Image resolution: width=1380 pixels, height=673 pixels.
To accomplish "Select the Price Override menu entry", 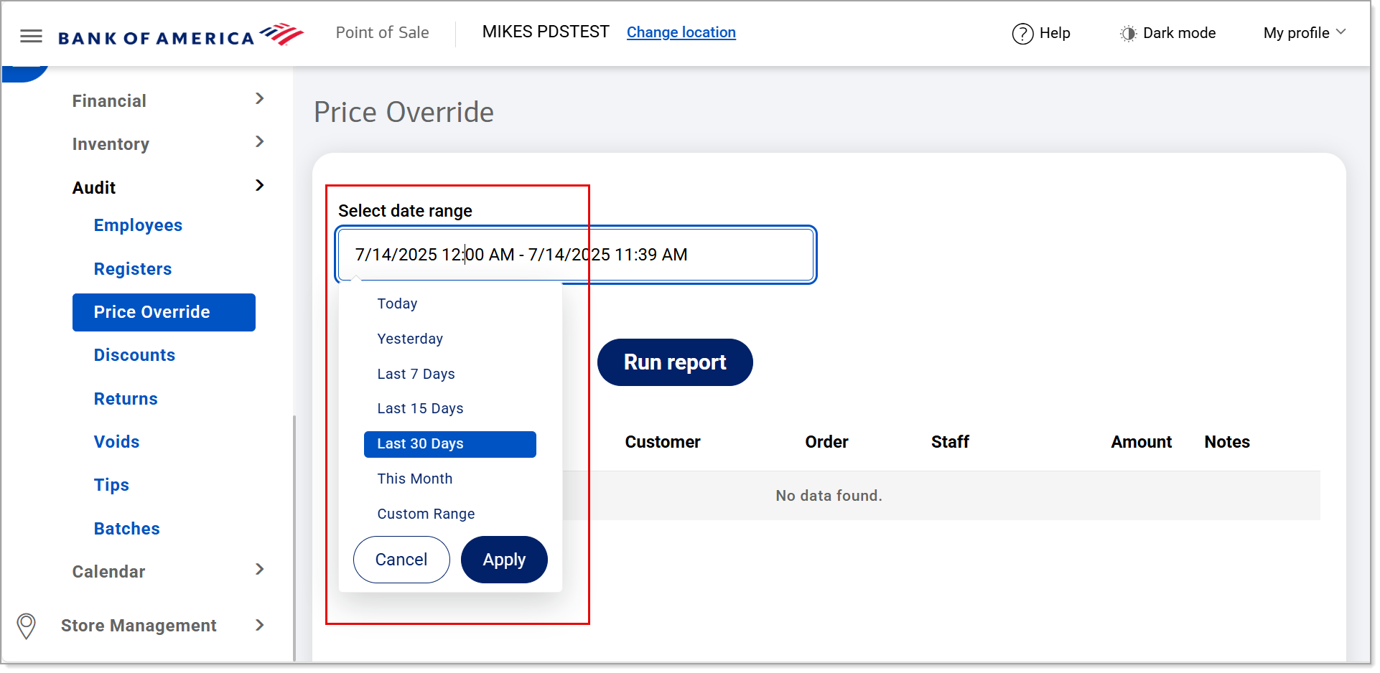I will click(x=164, y=312).
